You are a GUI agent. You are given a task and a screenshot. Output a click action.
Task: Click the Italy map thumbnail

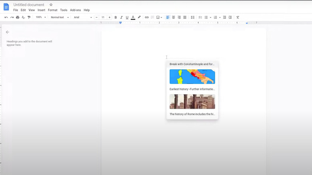click(x=192, y=77)
